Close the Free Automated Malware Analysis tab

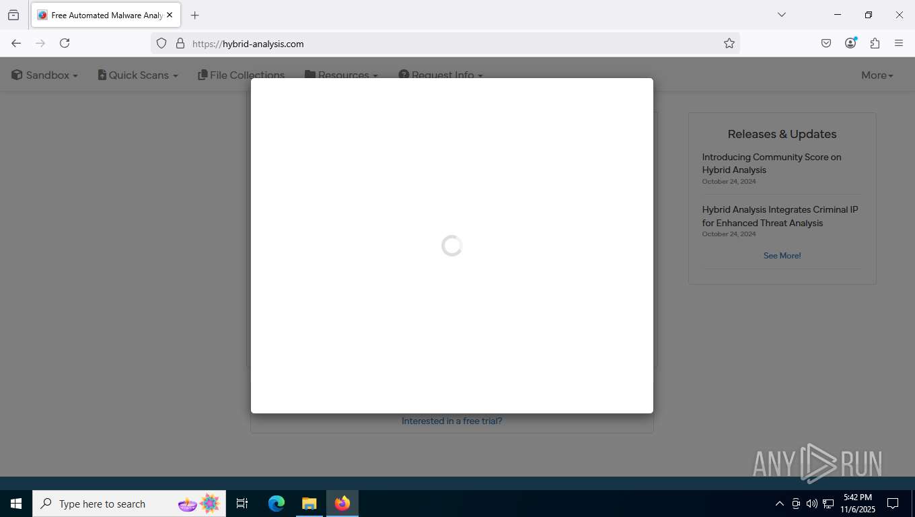(x=170, y=15)
